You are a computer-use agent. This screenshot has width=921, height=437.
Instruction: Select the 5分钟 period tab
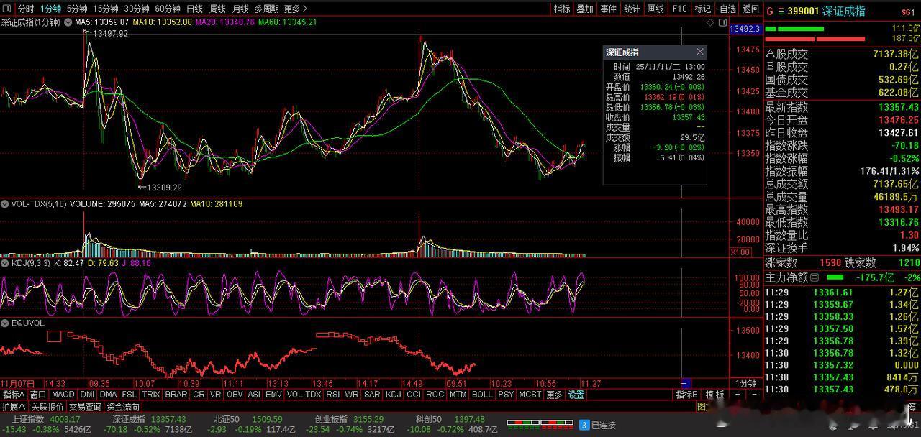78,9
